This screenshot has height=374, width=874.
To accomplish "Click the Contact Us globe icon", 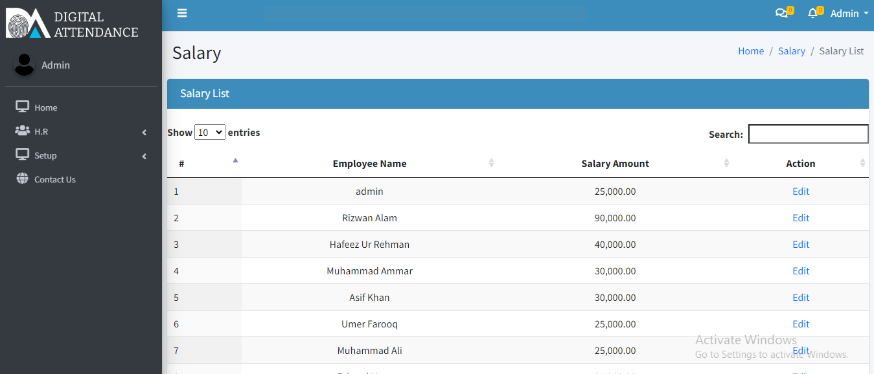I will [x=23, y=179].
